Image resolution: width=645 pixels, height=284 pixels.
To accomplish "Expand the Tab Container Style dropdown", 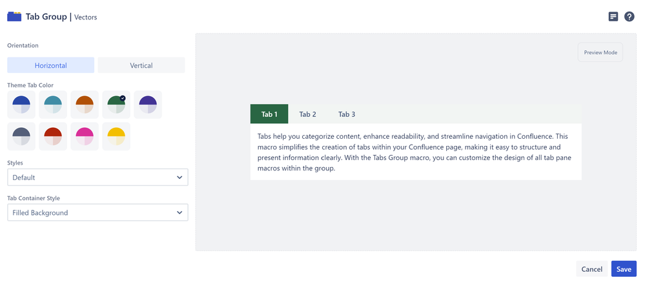I will (x=97, y=213).
